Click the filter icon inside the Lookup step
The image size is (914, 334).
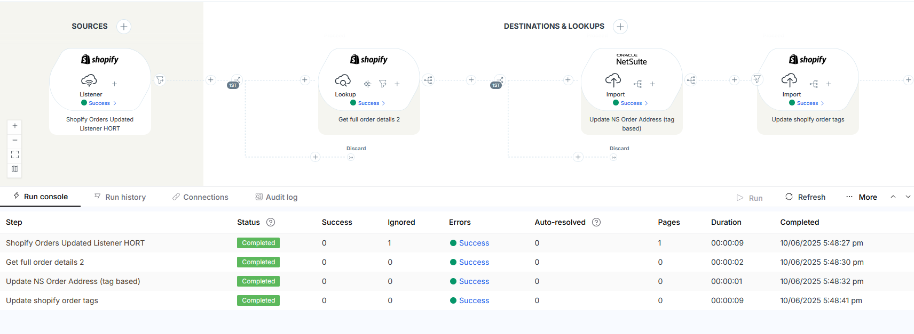(x=383, y=84)
